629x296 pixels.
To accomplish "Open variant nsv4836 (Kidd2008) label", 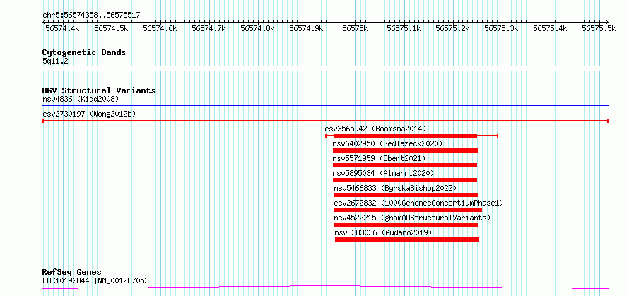I will (x=81, y=99).
